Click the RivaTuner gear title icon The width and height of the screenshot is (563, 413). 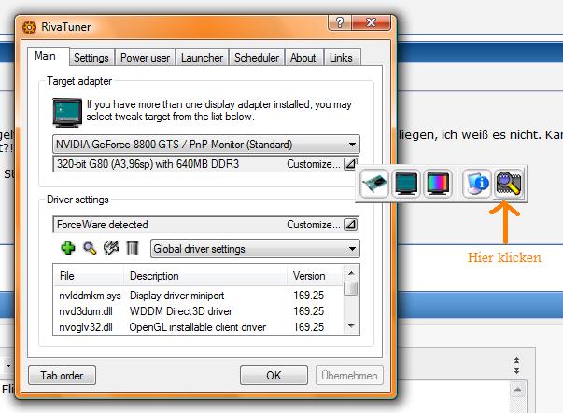click(x=30, y=27)
